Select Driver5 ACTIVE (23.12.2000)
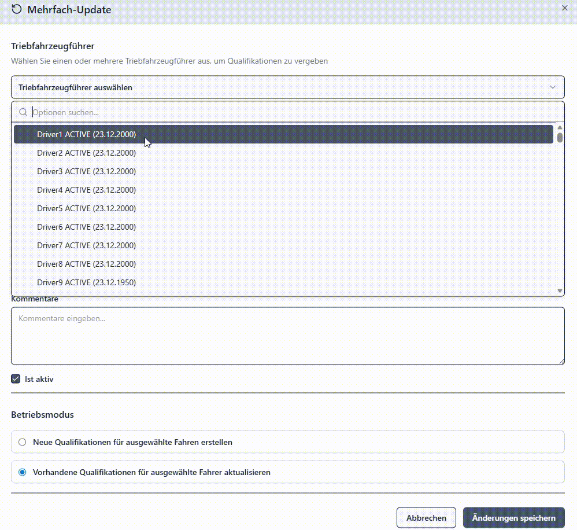 (283, 208)
